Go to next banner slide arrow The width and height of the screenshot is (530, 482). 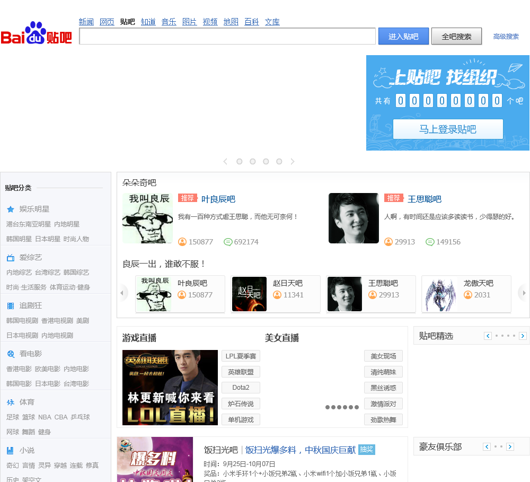pyautogui.click(x=293, y=162)
